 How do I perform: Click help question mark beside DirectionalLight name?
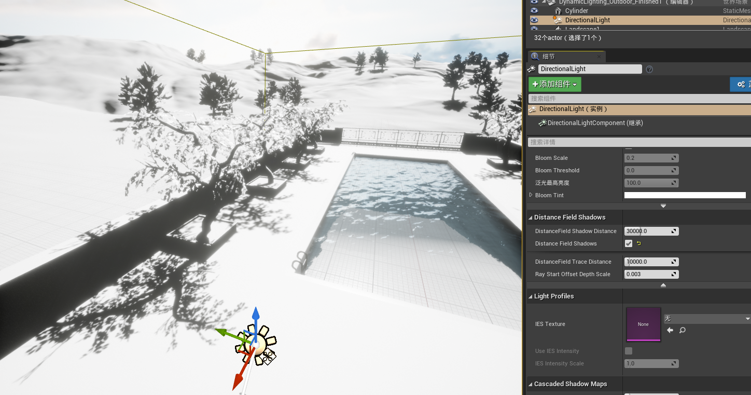click(649, 69)
